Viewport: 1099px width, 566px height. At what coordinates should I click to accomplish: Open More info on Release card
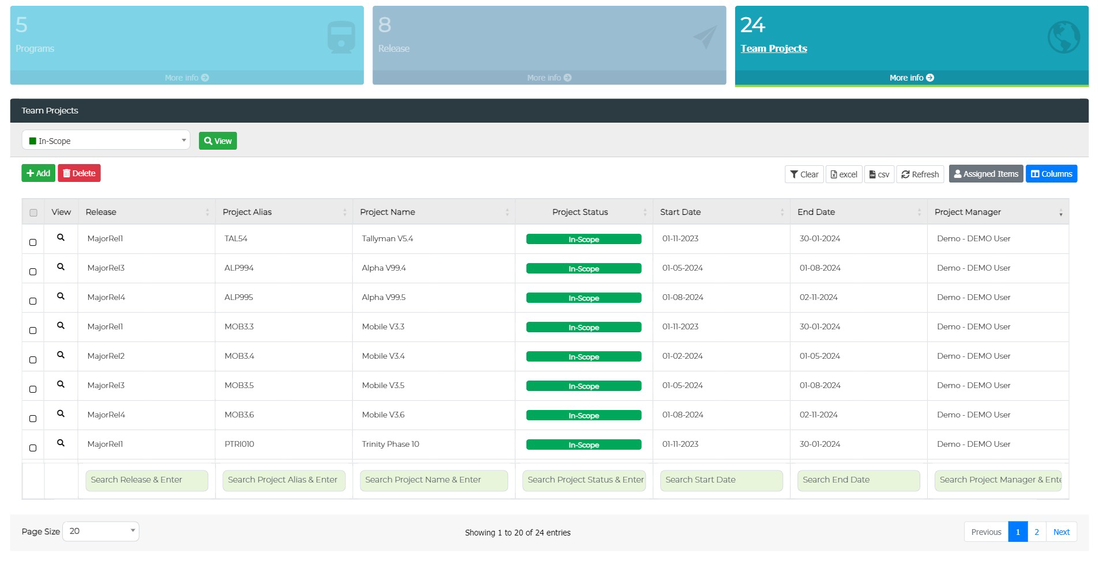point(549,78)
